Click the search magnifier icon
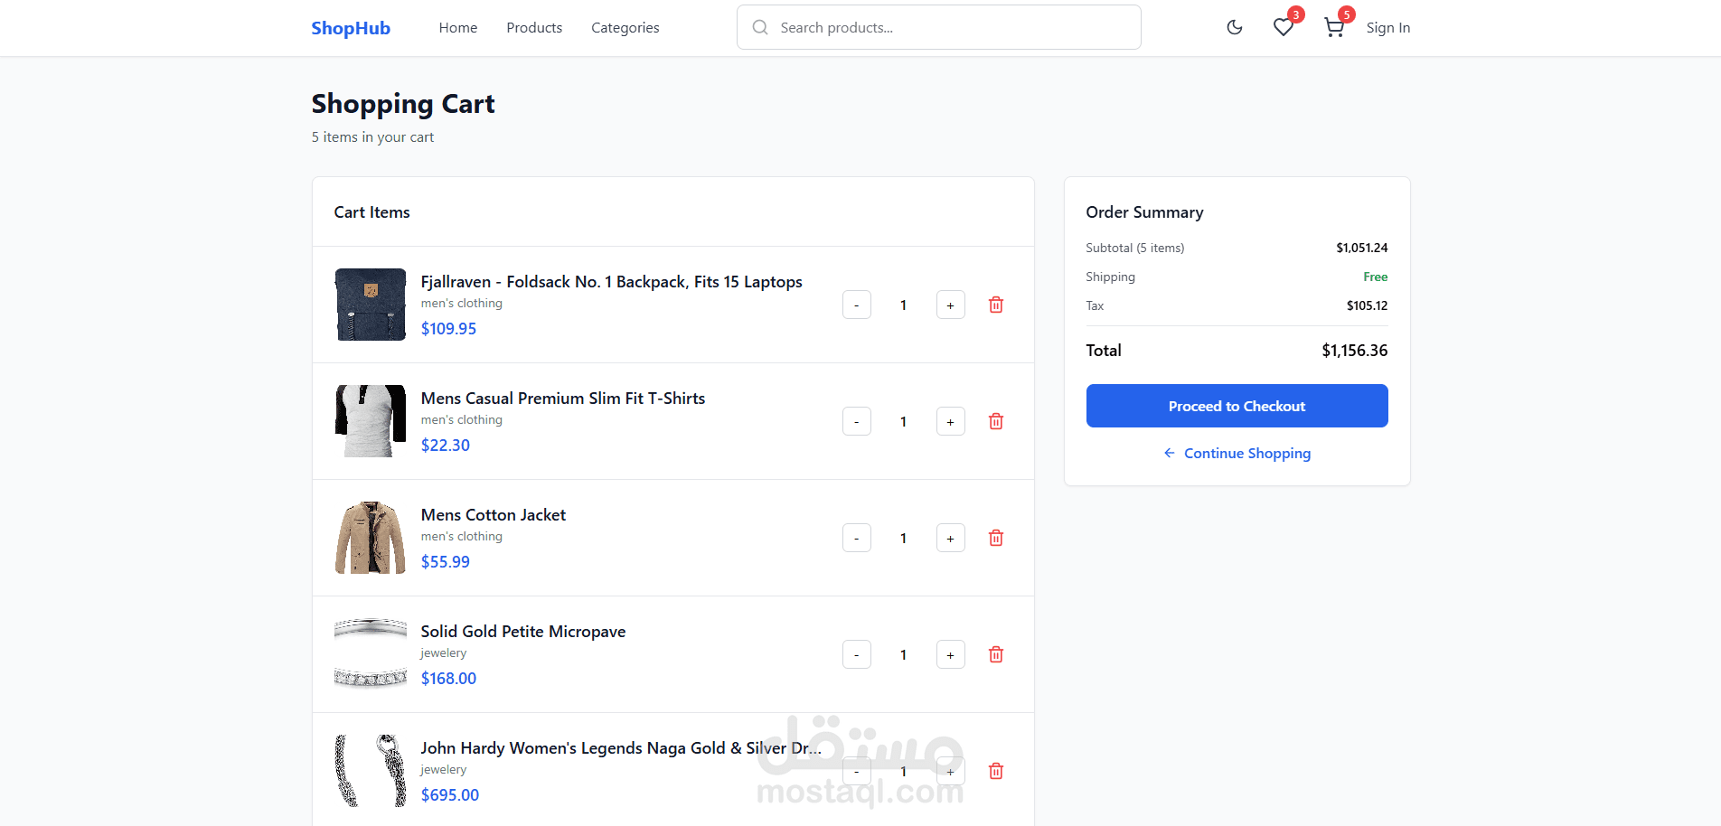Image resolution: width=1721 pixels, height=826 pixels. pyautogui.click(x=761, y=27)
